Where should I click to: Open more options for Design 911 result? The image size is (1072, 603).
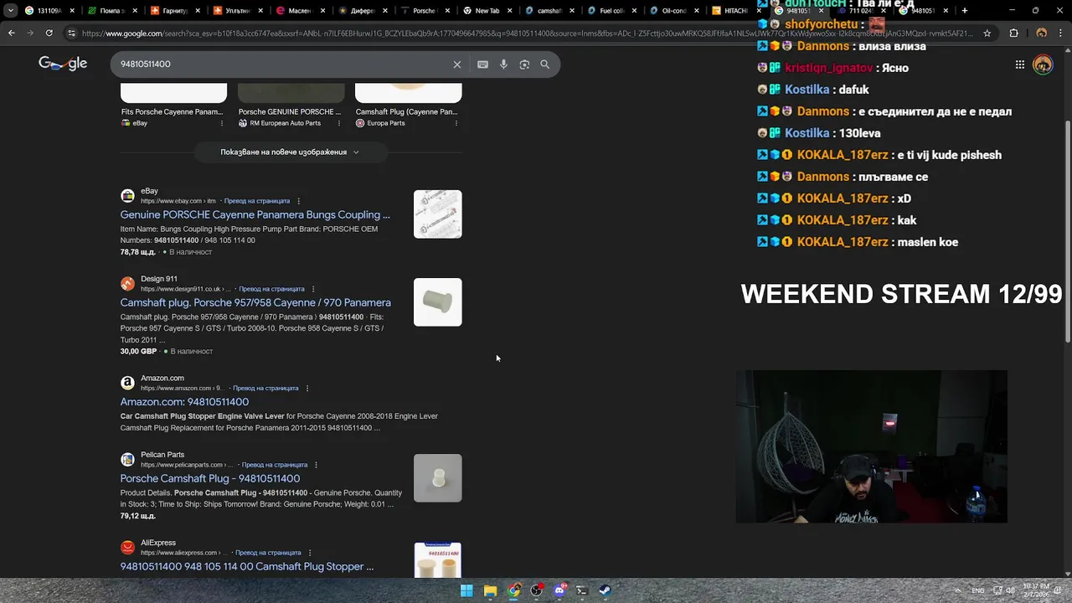[313, 289]
